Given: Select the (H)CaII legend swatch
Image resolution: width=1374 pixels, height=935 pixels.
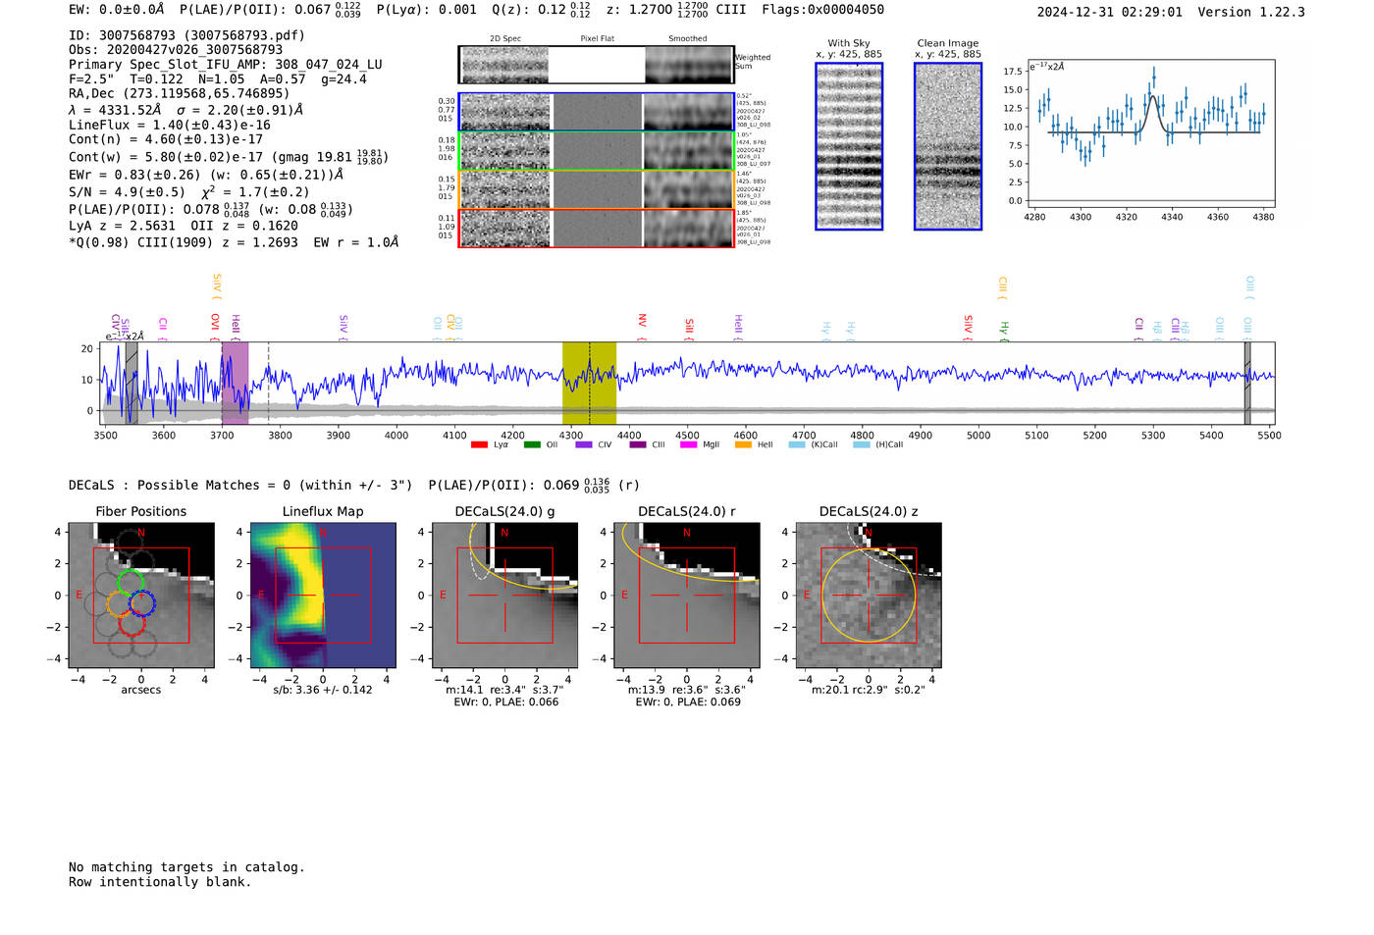Looking at the screenshot, I should coord(862,445).
